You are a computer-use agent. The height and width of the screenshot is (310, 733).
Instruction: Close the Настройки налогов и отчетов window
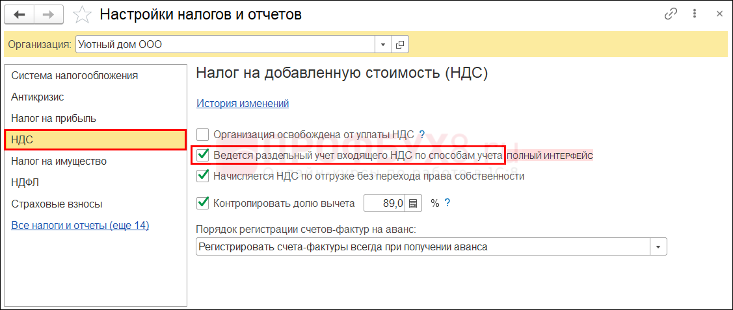[x=719, y=15]
